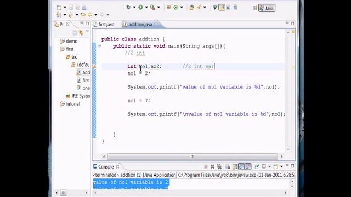Select the default package node
The image size is (351, 197).
coord(81,65)
